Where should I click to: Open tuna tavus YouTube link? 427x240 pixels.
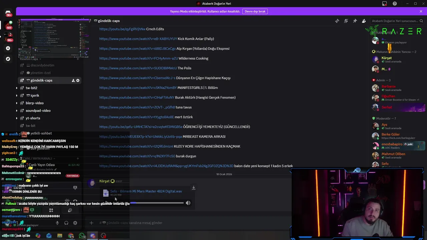(137, 107)
